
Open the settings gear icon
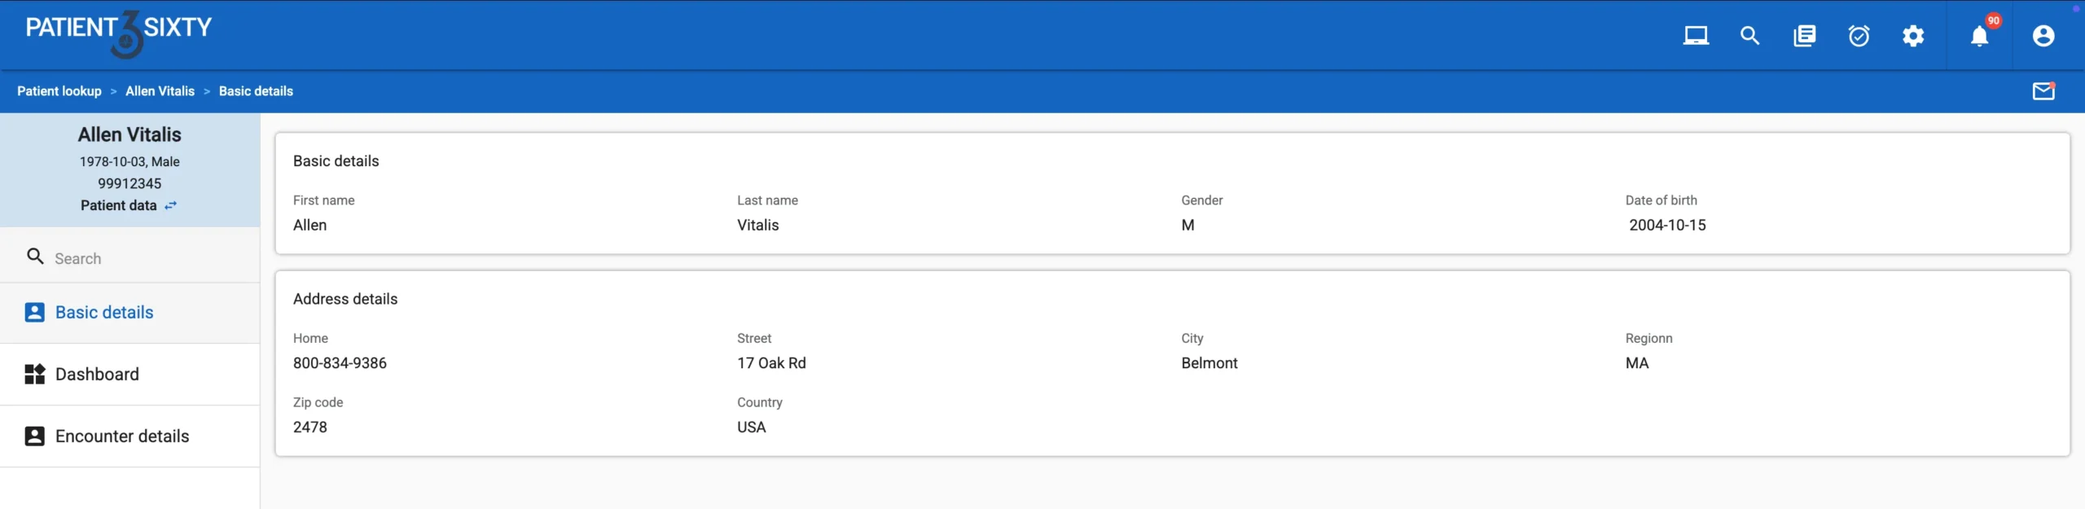pyautogui.click(x=1913, y=36)
